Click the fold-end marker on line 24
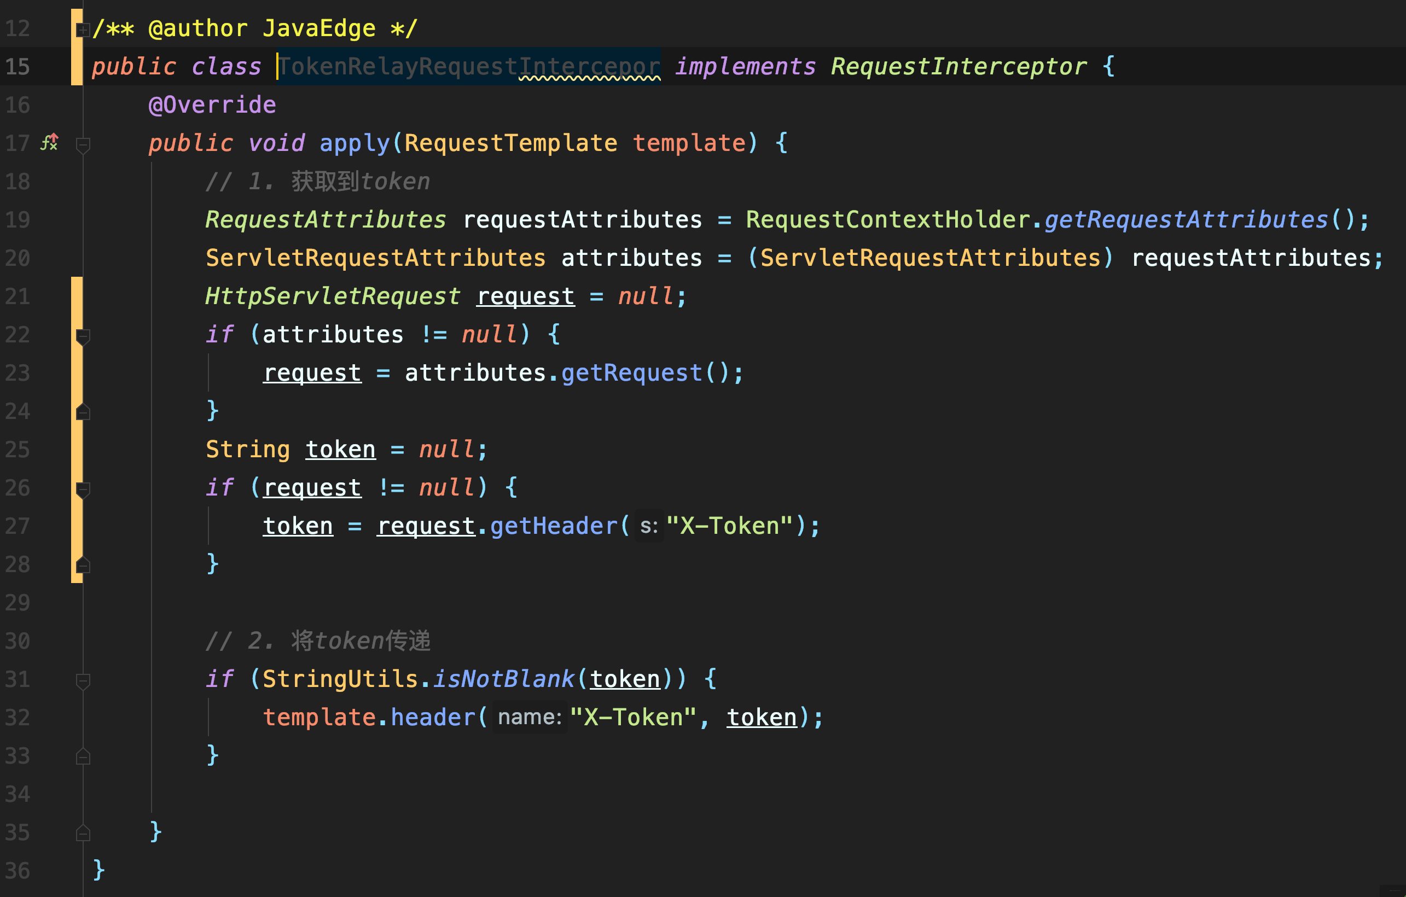 (x=83, y=412)
